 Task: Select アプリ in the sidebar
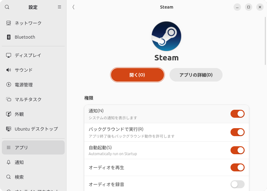33,147
